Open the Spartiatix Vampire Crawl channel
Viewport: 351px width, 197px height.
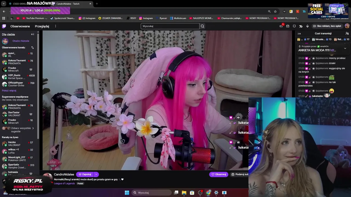click(18, 166)
